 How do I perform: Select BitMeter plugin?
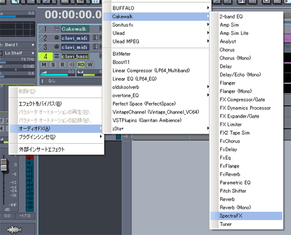(157, 54)
